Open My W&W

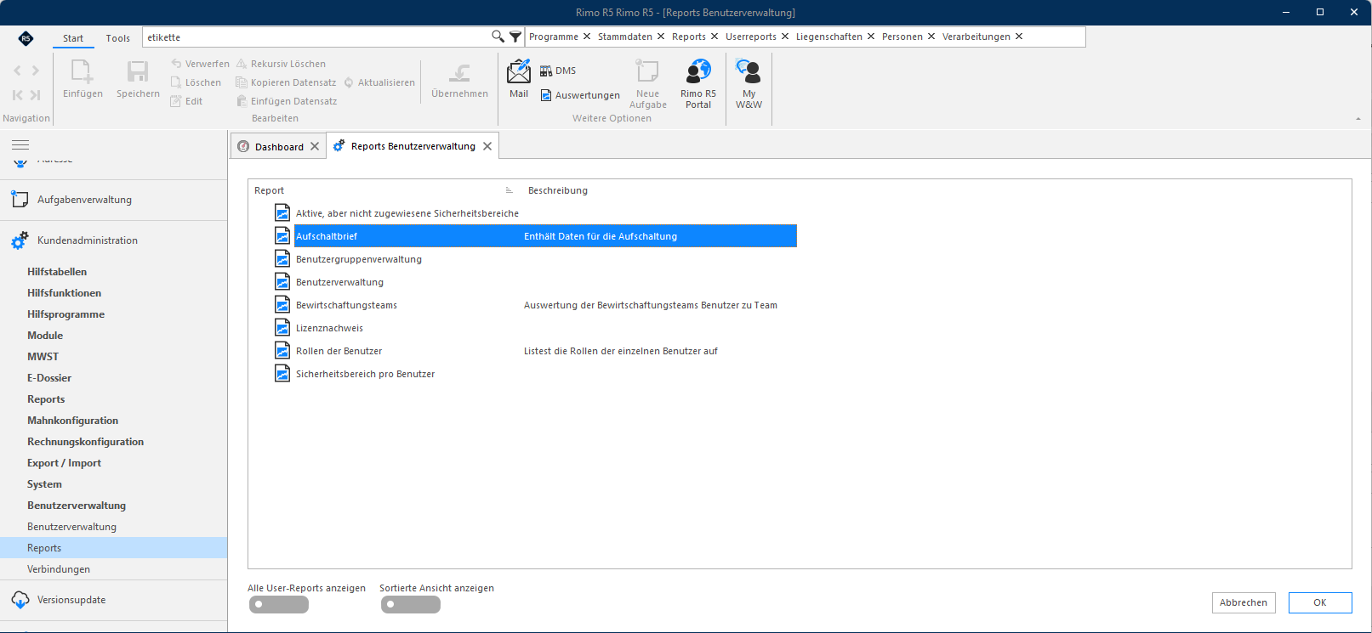pyautogui.click(x=749, y=83)
